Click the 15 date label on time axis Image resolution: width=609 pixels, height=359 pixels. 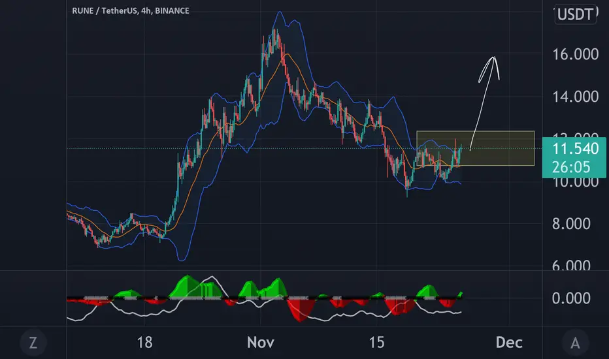pyautogui.click(x=376, y=342)
